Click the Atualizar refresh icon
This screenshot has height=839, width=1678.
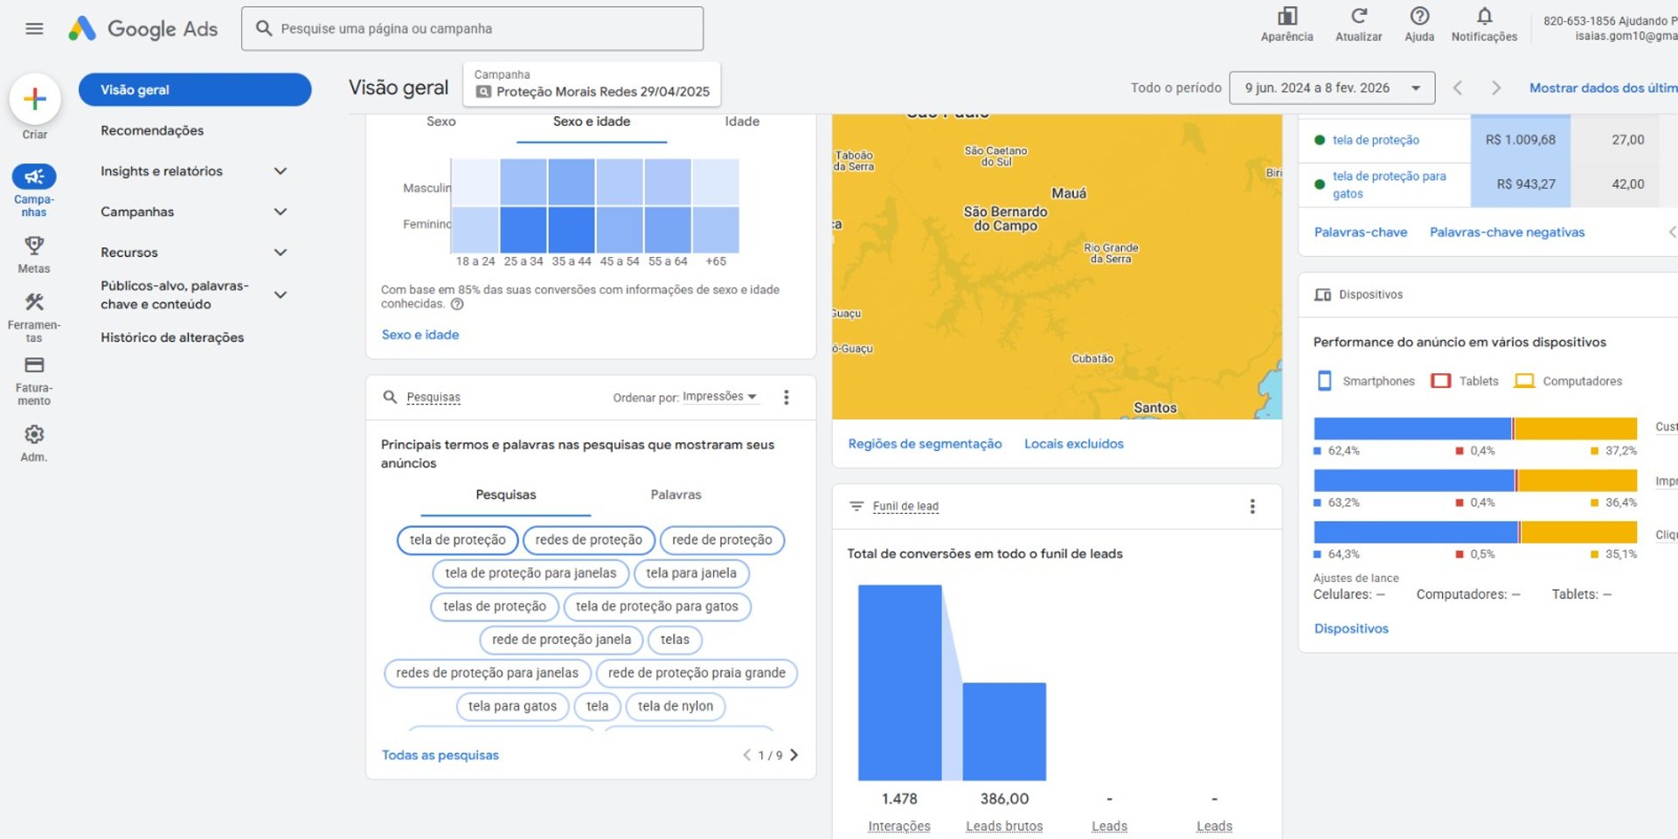click(x=1359, y=16)
